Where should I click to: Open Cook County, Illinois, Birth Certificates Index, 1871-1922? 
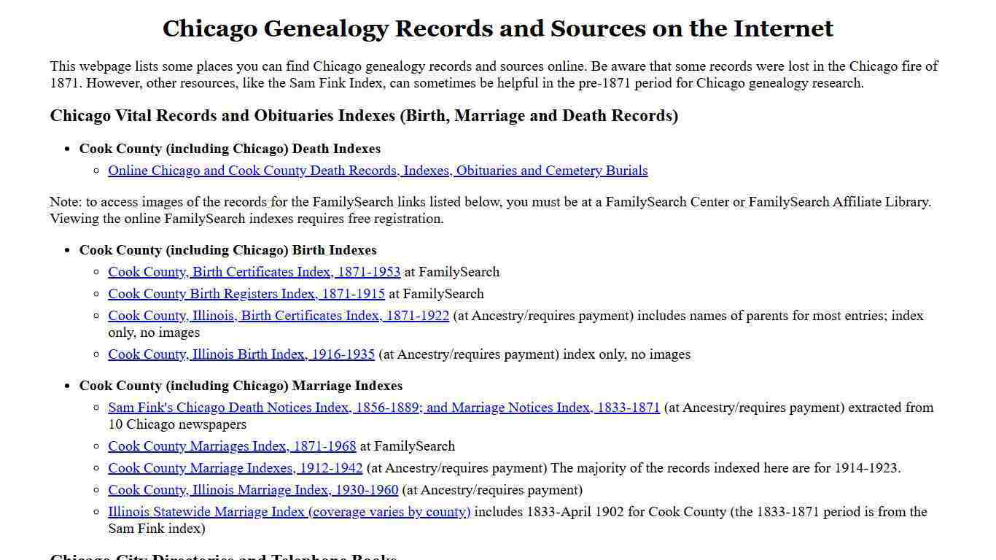(x=279, y=316)
